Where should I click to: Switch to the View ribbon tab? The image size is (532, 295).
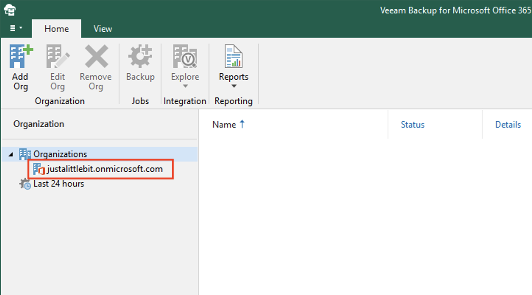[103, 29]
